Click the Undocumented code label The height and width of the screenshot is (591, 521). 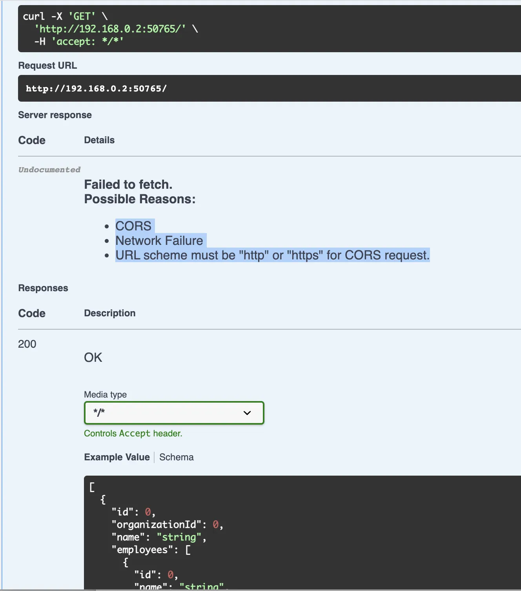point(49,170)
